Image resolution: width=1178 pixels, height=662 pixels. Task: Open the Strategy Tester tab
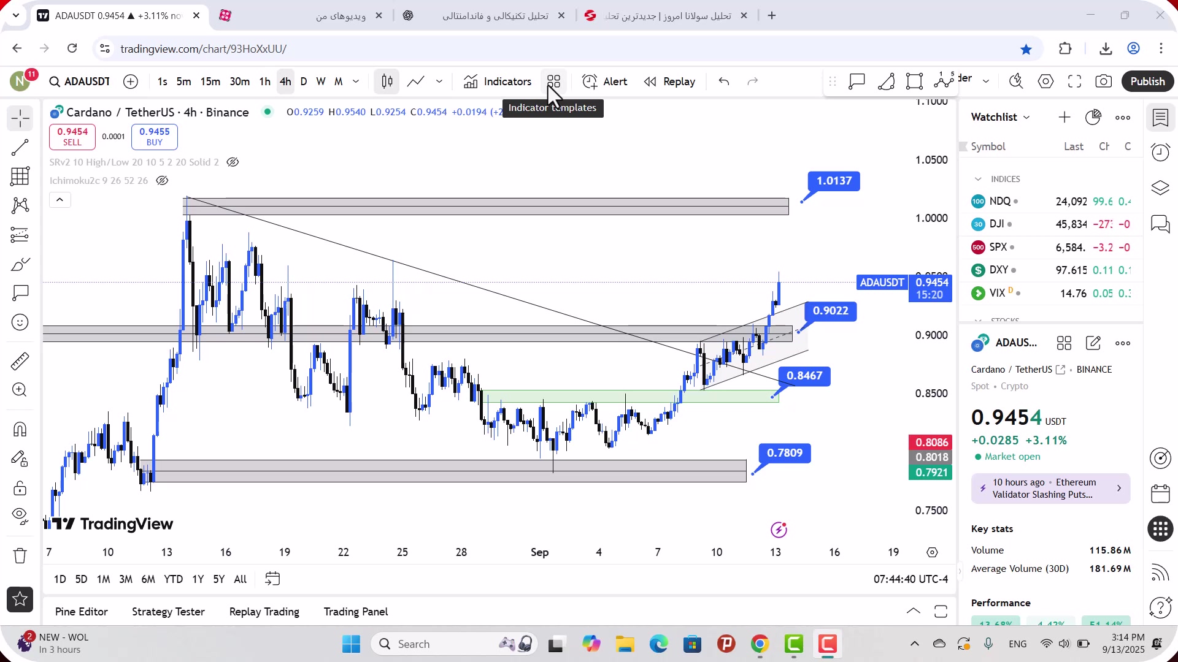pos(168,612)
